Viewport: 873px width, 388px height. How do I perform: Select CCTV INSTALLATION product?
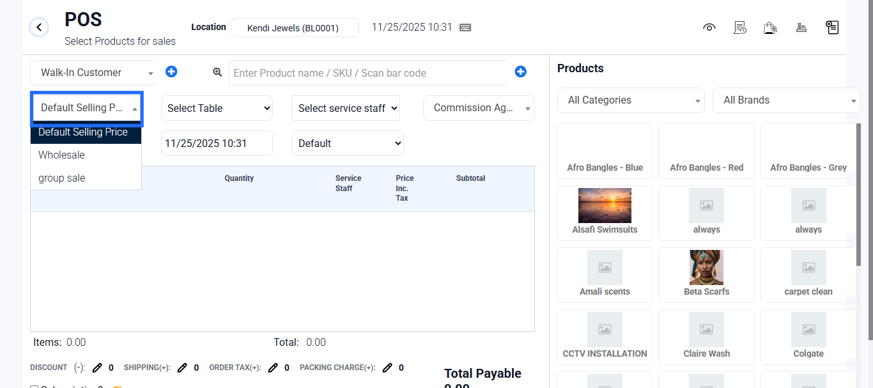[x=605, y=337]
